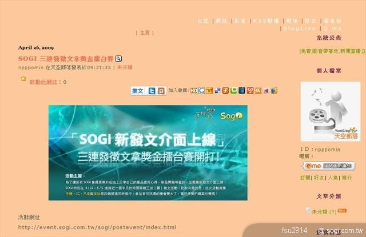Screen dimensions: 366x237
Task: Bookmark with the Delicious checkered icon
Action: point(217,90)
